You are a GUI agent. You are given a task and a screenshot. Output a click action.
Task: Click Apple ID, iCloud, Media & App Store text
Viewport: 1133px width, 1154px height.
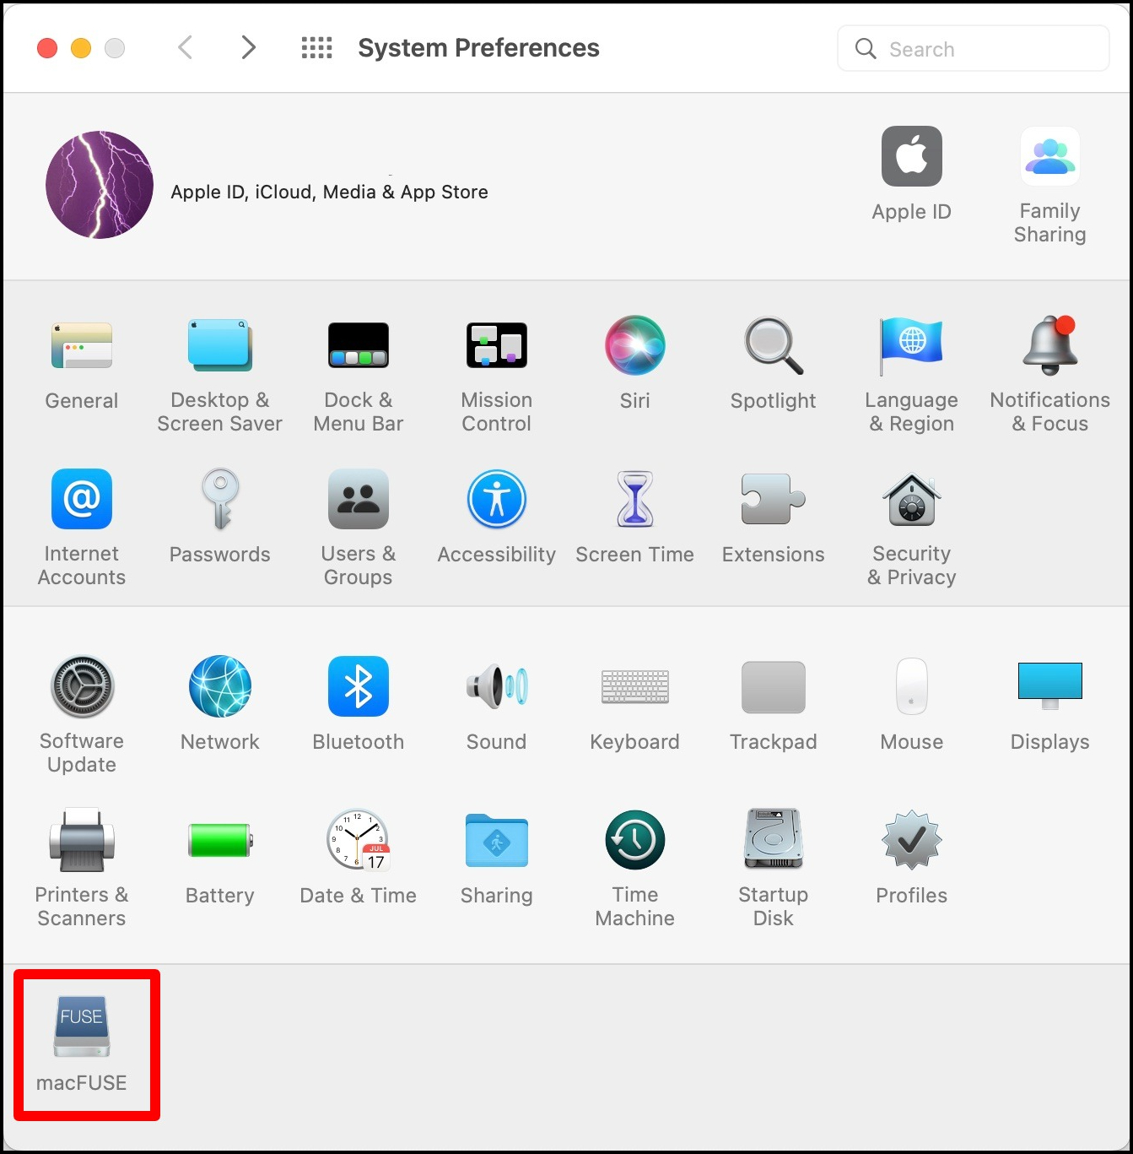point(329,192)
